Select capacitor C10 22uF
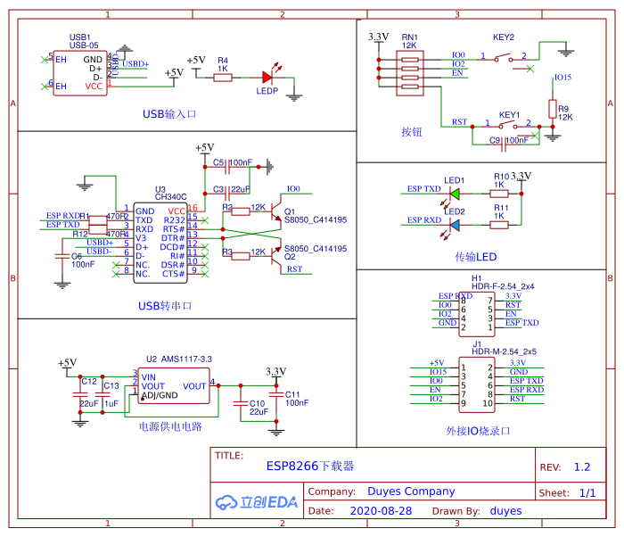This screenshot has height=537, width=624. (241, 403)
